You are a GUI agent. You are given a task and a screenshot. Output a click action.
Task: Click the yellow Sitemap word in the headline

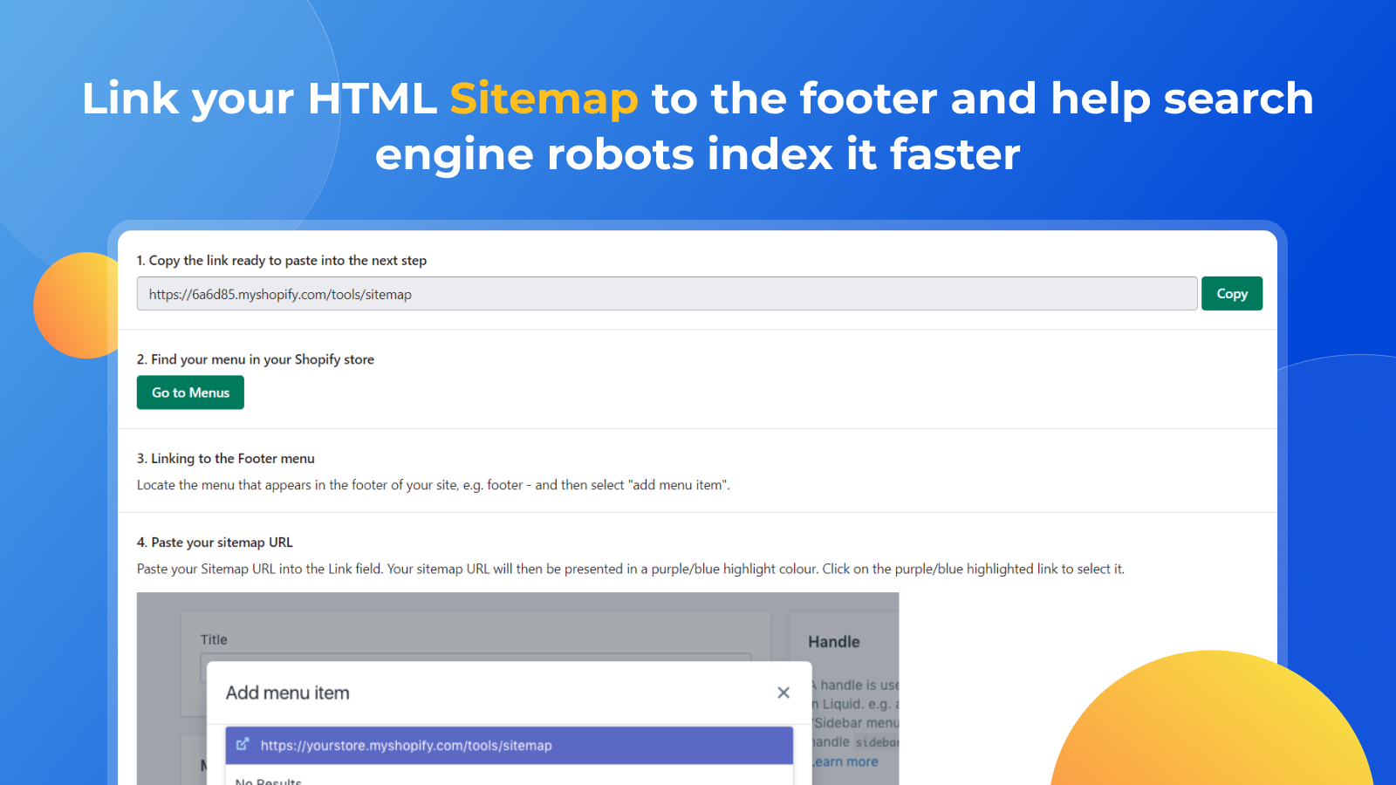pyautogui.click(x=543, y=99)
